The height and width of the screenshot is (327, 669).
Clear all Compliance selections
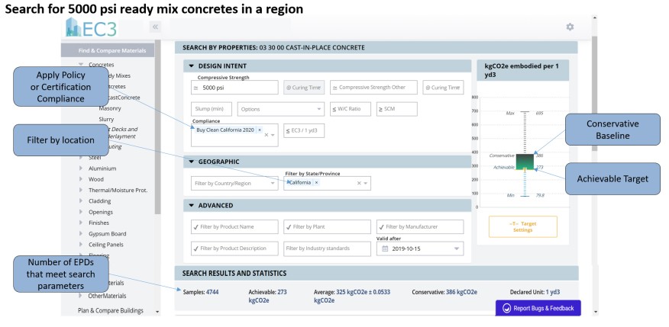(265, 135)
